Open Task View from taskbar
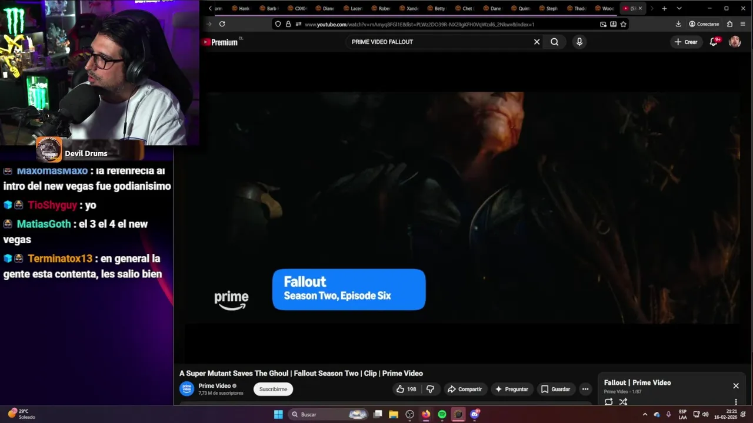Screen dimensions: 753x423 point(378,414)
